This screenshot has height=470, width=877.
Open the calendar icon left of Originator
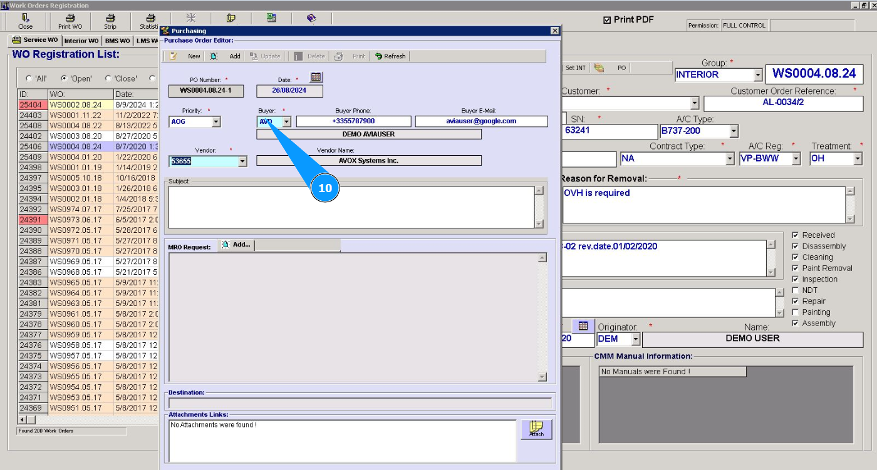[583, 326]
